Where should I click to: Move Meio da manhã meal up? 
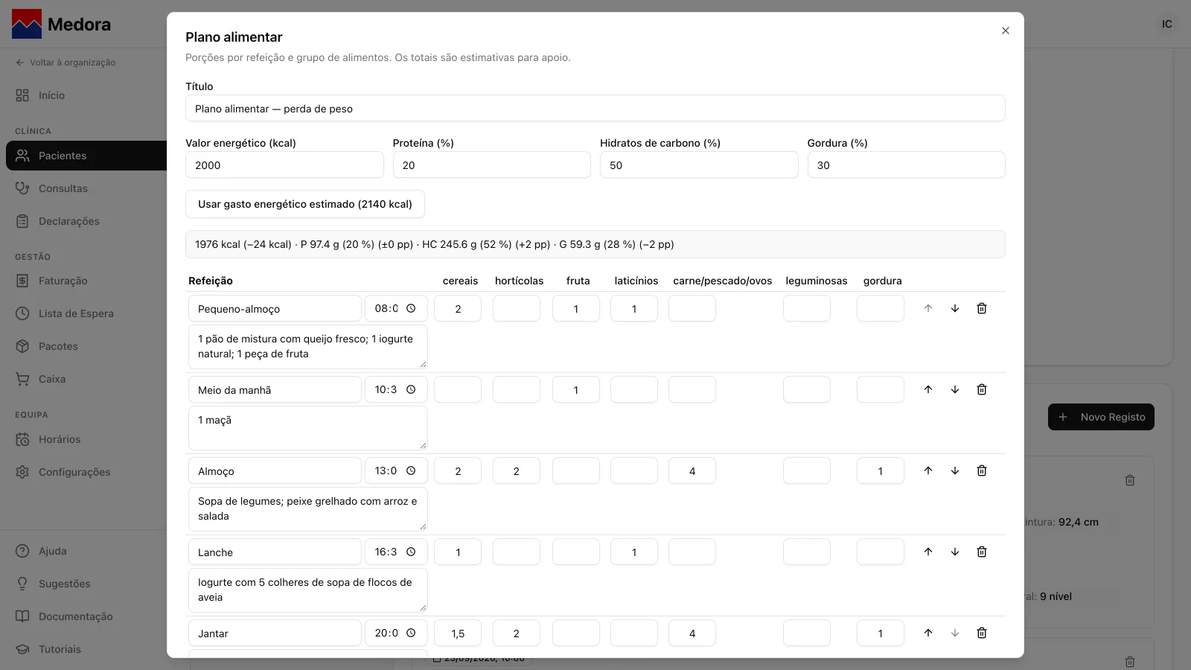coord(928,389)
